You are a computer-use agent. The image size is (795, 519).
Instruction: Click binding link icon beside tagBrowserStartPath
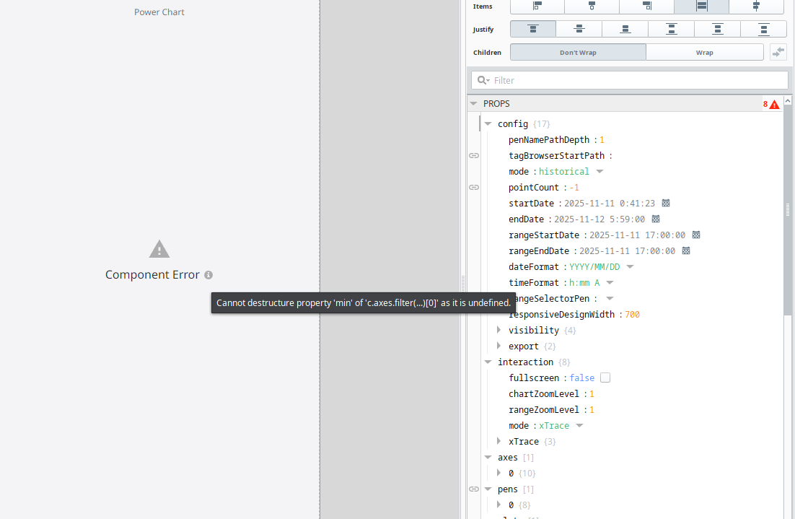pyautogui.click(x=474, y=156)
